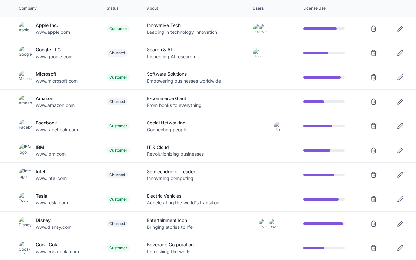Click the Status column header
The width and height of the screenshot is (416, 260).
[x=112, y=8]
